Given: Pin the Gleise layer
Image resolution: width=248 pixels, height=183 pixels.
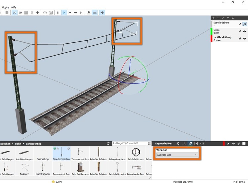Looking at the screenshot, I should [240, 31].
